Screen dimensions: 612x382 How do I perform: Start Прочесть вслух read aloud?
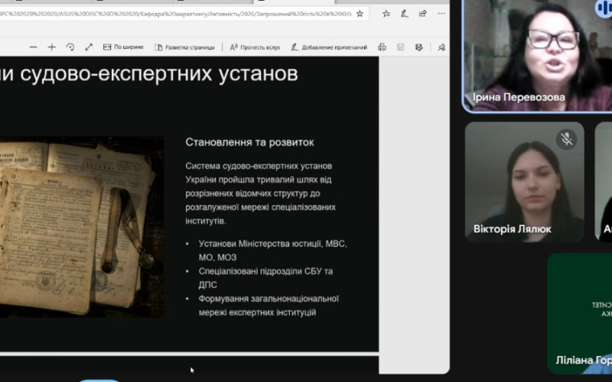(255, 47)
